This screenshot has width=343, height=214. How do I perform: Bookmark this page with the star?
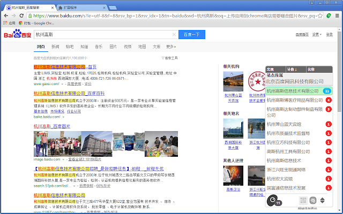pos(320,16)
